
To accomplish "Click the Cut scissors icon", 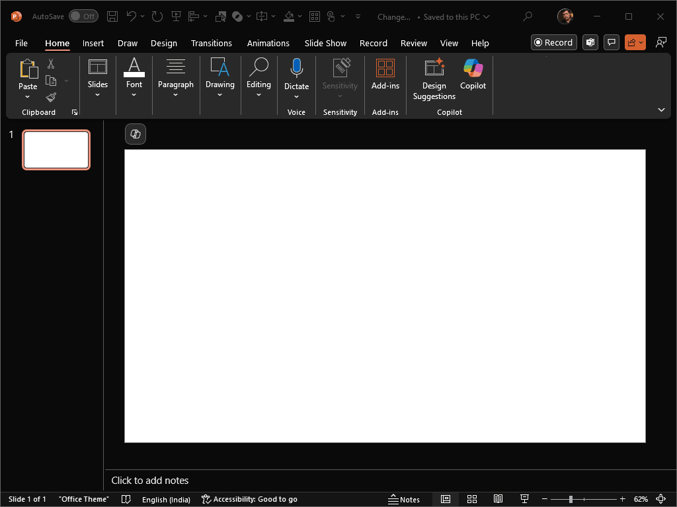I will pos(50,63).
